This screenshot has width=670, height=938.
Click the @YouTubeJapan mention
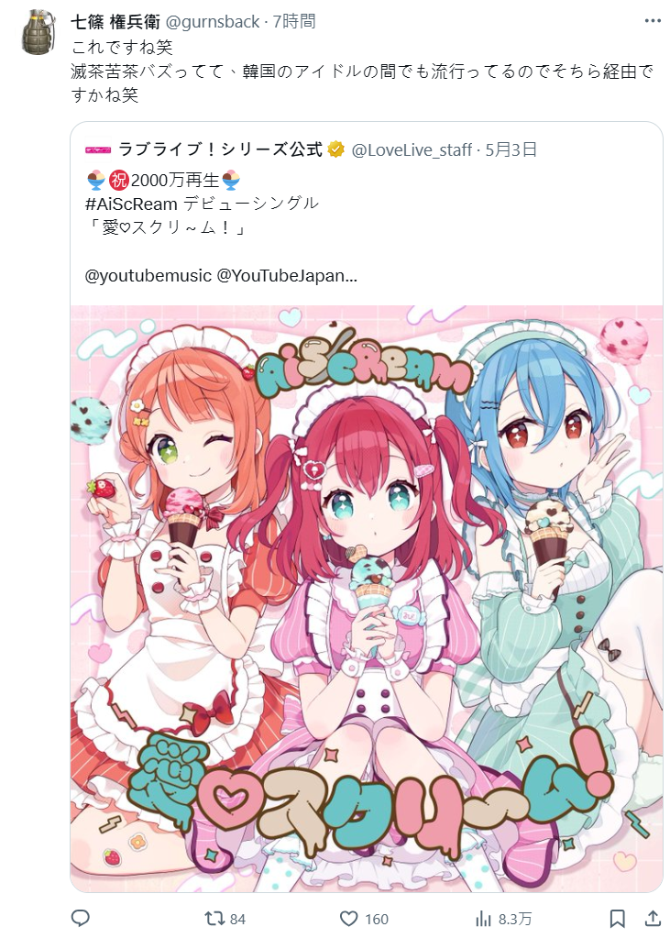tap(287, 276)
